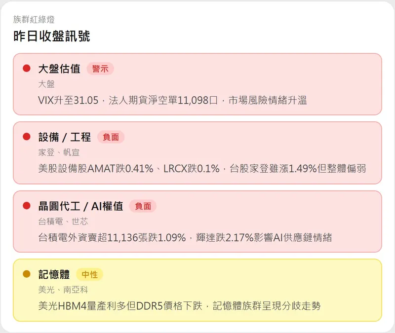The width and height of the screenshot is (395, 333).
Task: Click the 昨日收盤訊號 heading
Action: (52, 36)
